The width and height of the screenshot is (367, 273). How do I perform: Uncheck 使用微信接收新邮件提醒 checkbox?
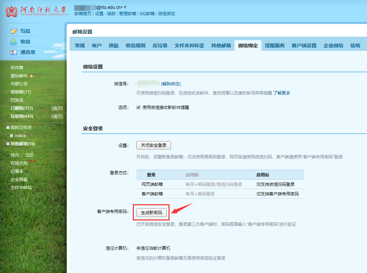(139, 107)
